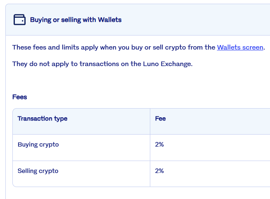Select the 'Transaction type' column header
The width and height of the screenshot is (270, 199).
coord(42,118)
